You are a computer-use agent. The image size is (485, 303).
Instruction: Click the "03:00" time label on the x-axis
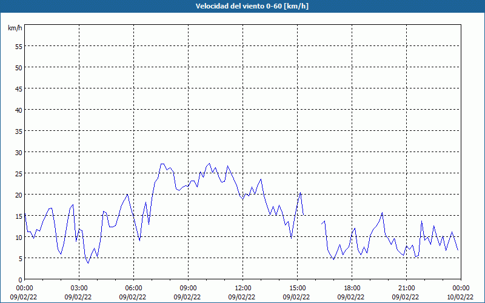click(79, 288)
